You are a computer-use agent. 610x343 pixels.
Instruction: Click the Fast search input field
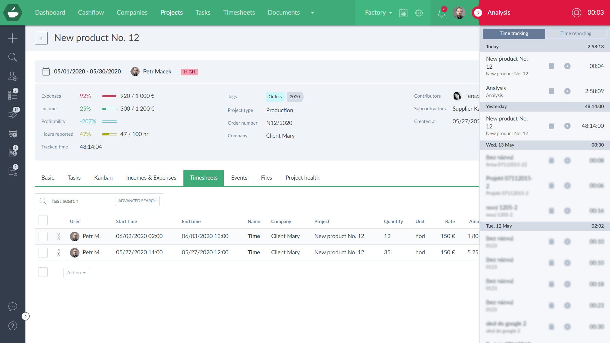click(x=79, y=201)
